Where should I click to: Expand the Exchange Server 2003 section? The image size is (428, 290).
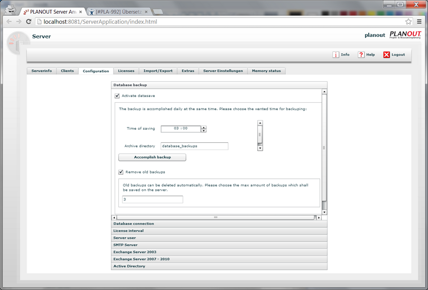[x=219, y=252]
